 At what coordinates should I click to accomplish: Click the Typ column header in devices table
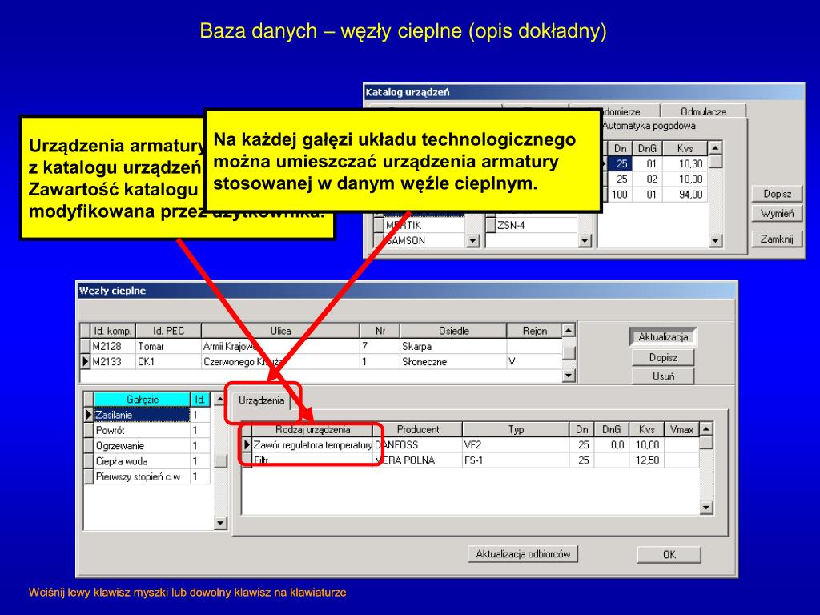516,429
